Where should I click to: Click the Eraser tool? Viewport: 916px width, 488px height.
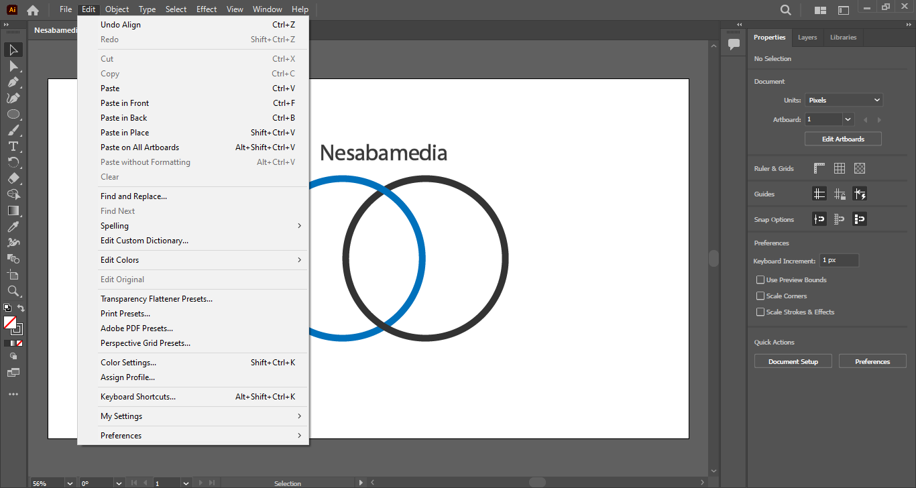click(x=13, y=178)
